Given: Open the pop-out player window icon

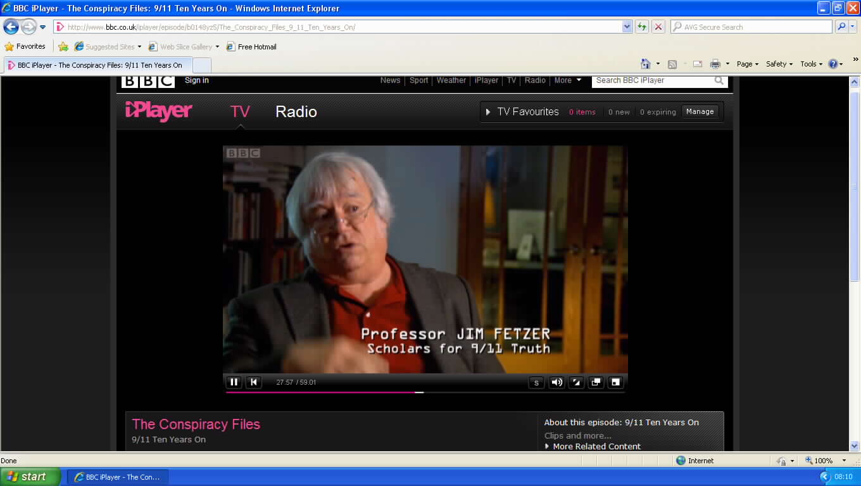Looking at the screenshot, I should pyautogui.click(x=596, y=382).
